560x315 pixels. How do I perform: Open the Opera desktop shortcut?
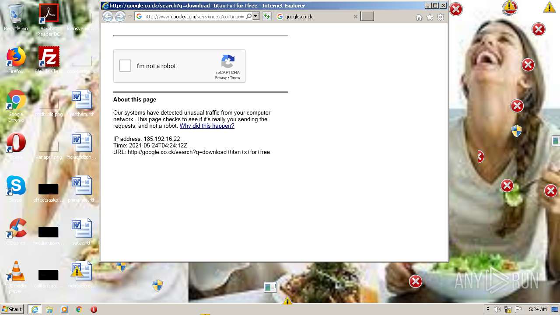pyautogui.click(x=16, y=146)
